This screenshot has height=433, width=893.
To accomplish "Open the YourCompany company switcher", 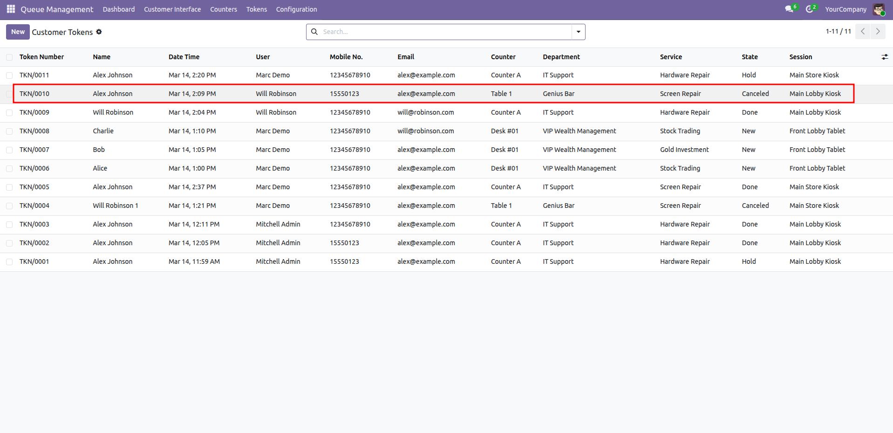I will [845, 9].
